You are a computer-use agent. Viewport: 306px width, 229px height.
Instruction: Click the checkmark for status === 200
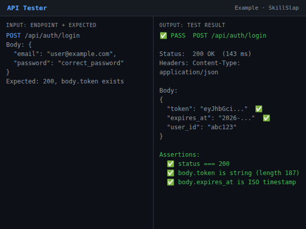click(170, 164)
